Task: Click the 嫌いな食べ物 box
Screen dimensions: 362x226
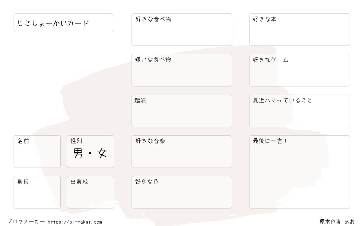Action: pos(182,70)
